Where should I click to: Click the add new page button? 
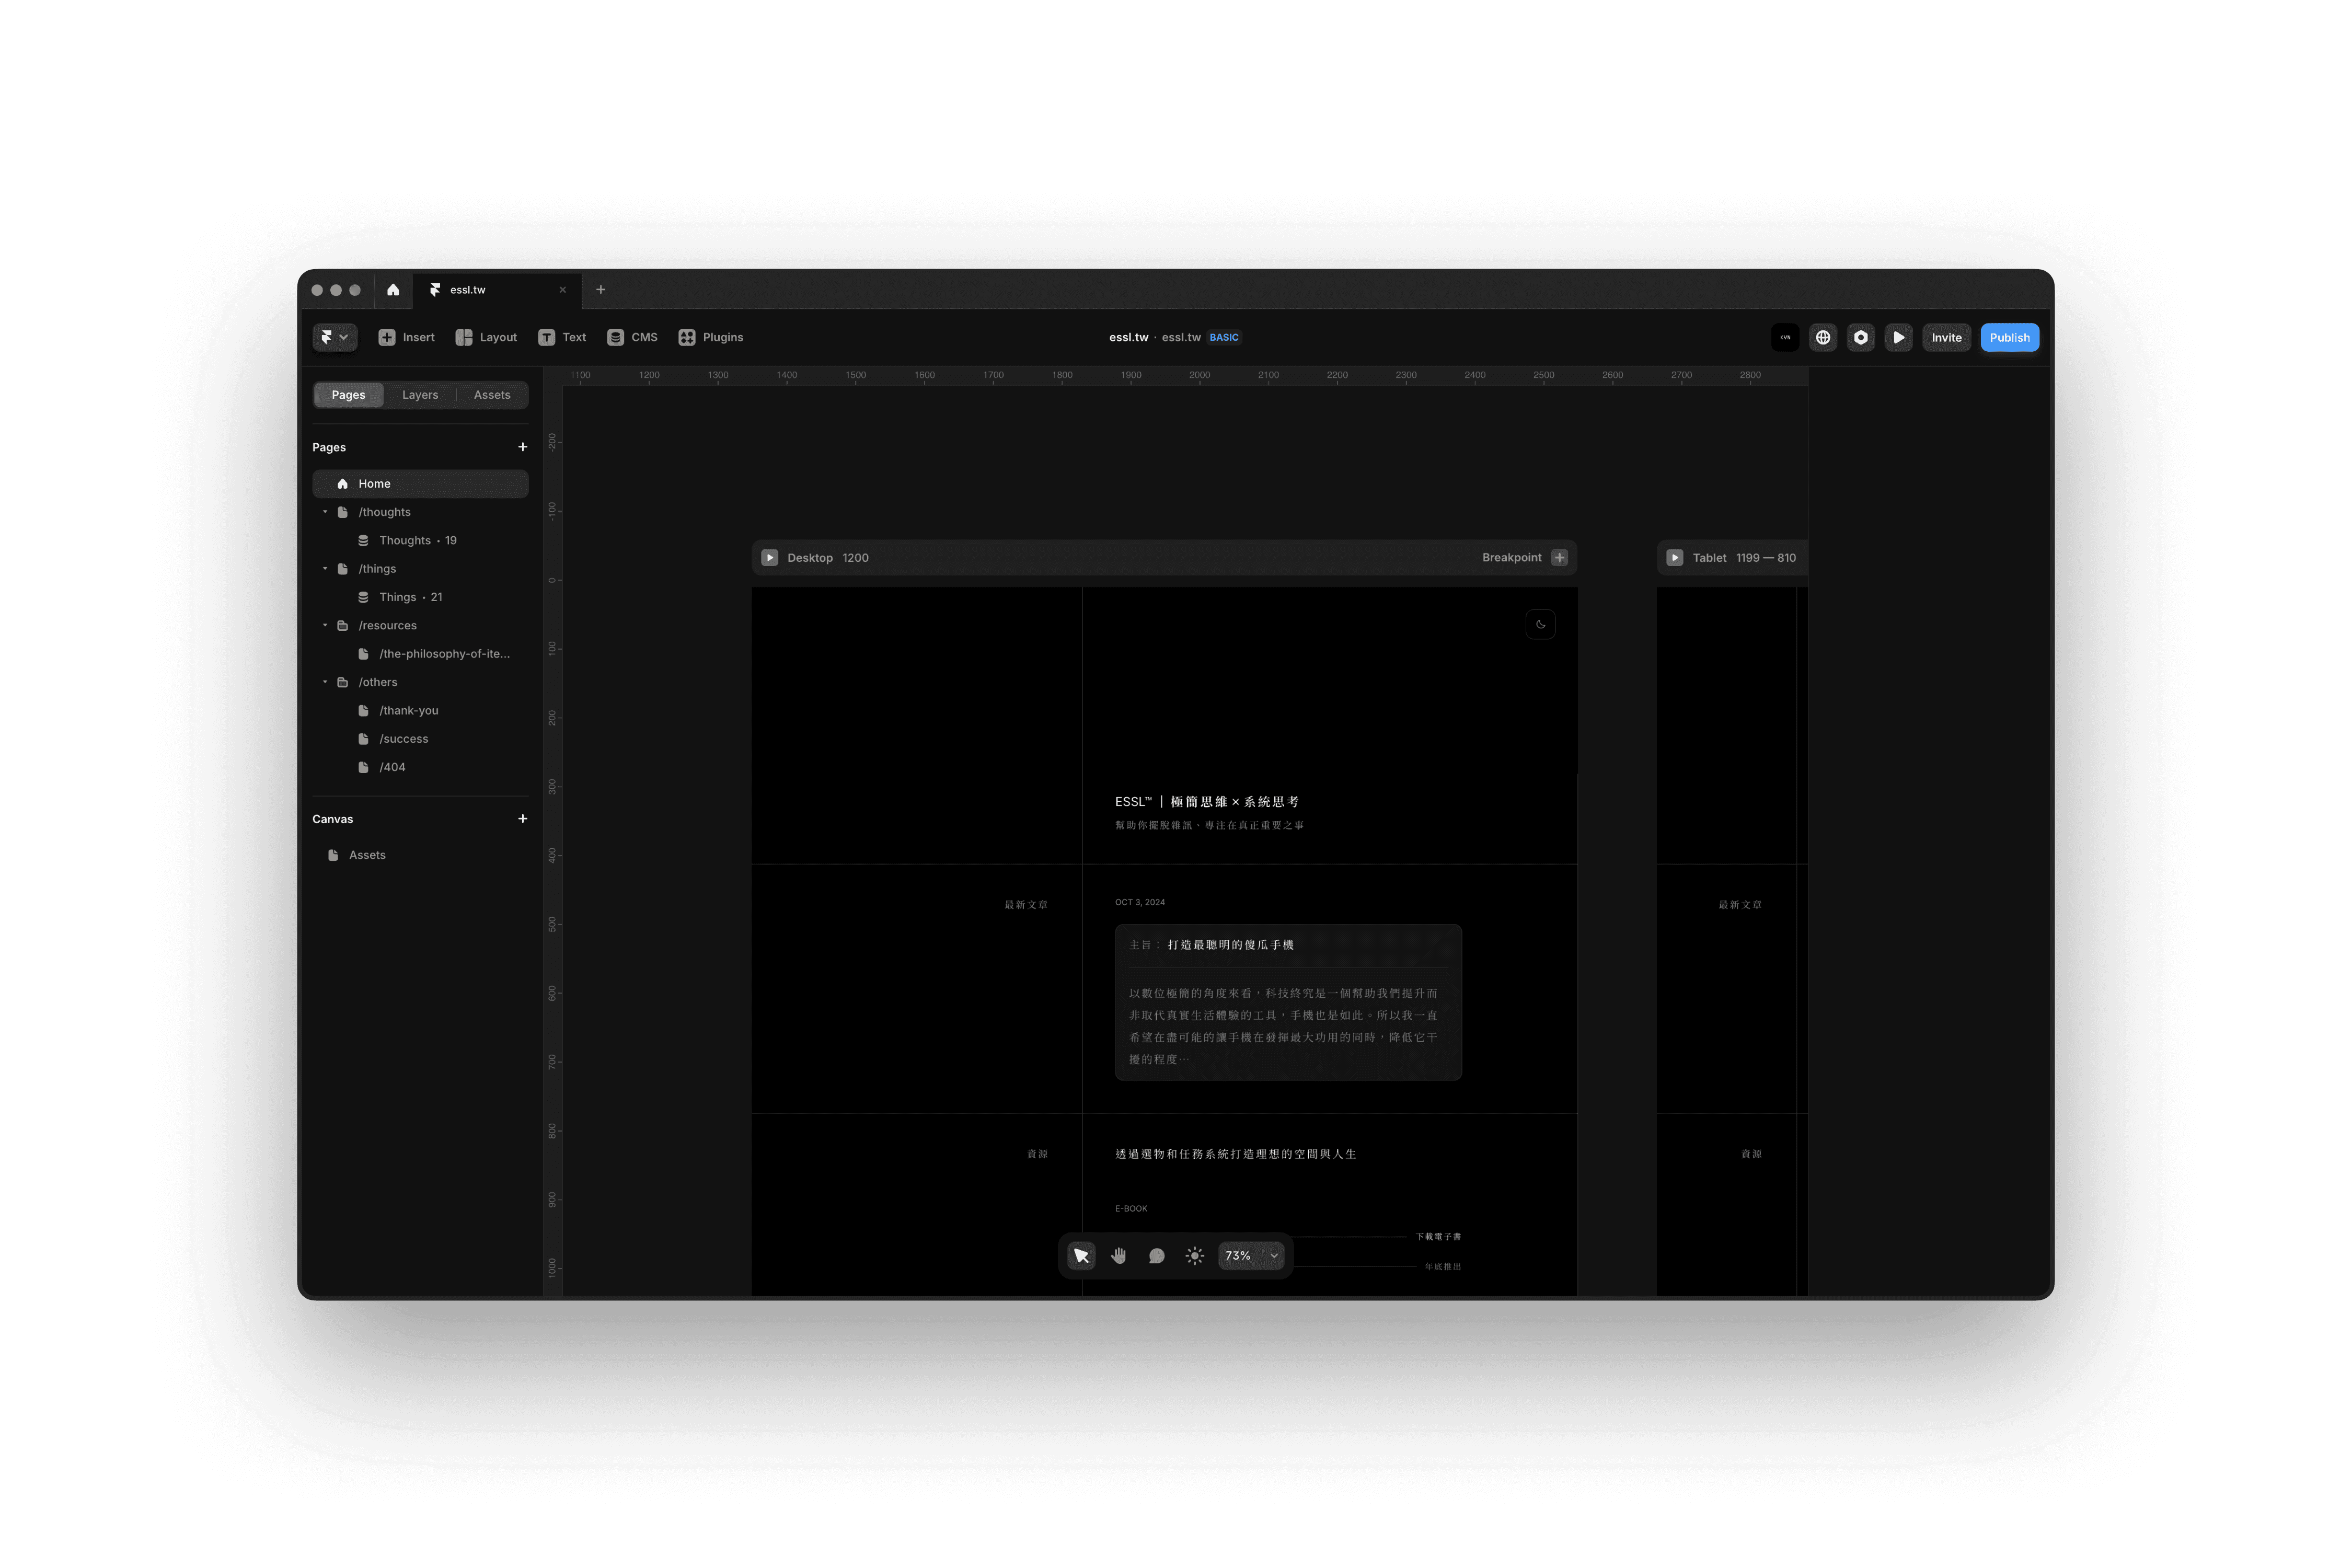[522, 446]
